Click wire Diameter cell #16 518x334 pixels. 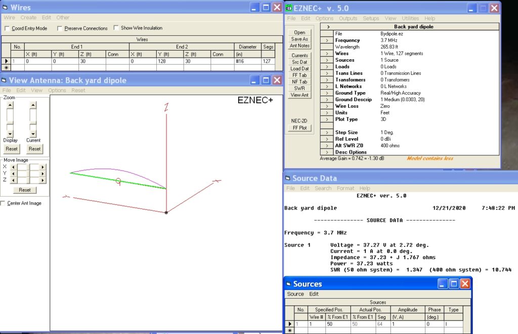pos(248,61)
